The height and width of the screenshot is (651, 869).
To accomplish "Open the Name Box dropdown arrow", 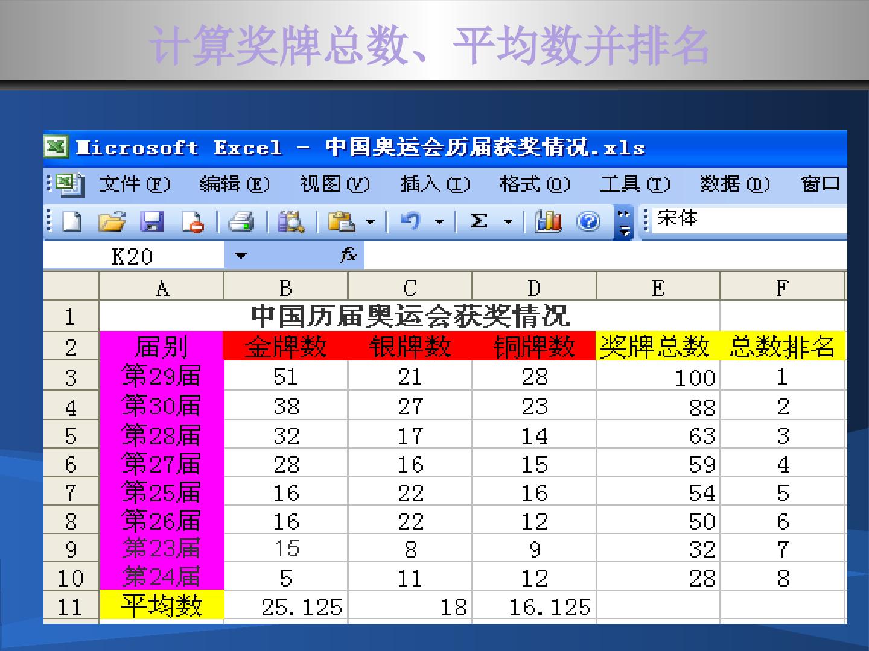I will (x=241, y=256).
